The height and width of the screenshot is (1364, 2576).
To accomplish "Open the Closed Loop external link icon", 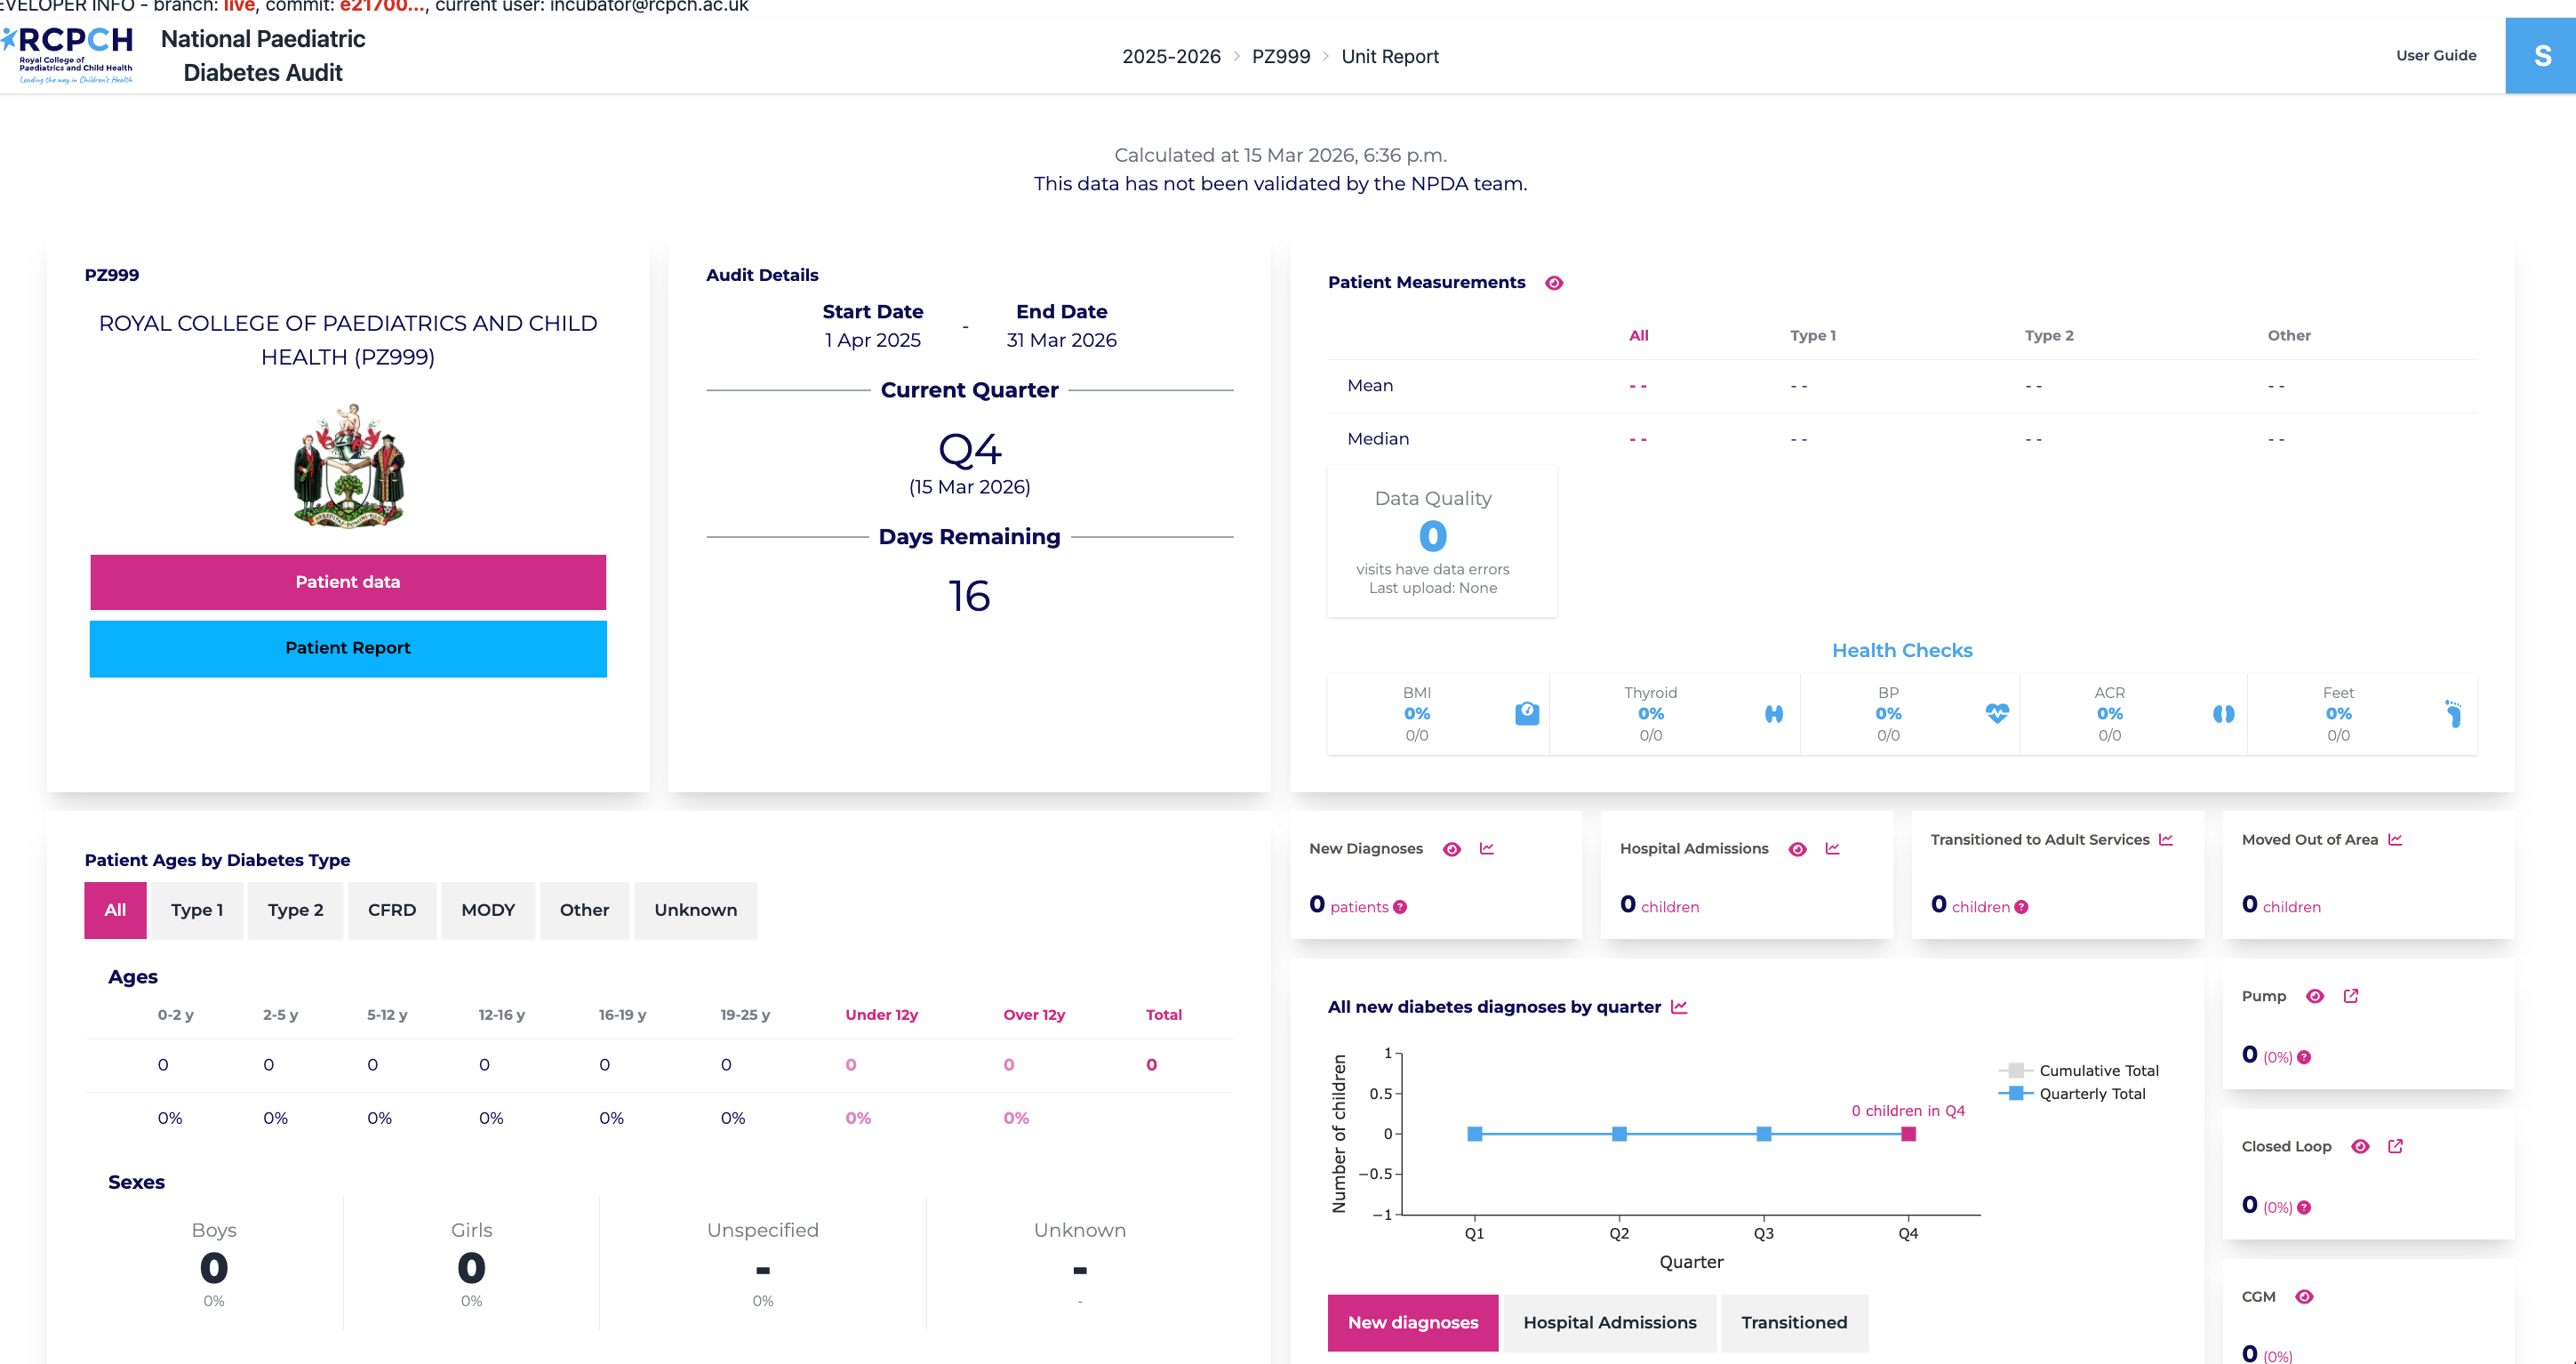I will point(2395,1146).
